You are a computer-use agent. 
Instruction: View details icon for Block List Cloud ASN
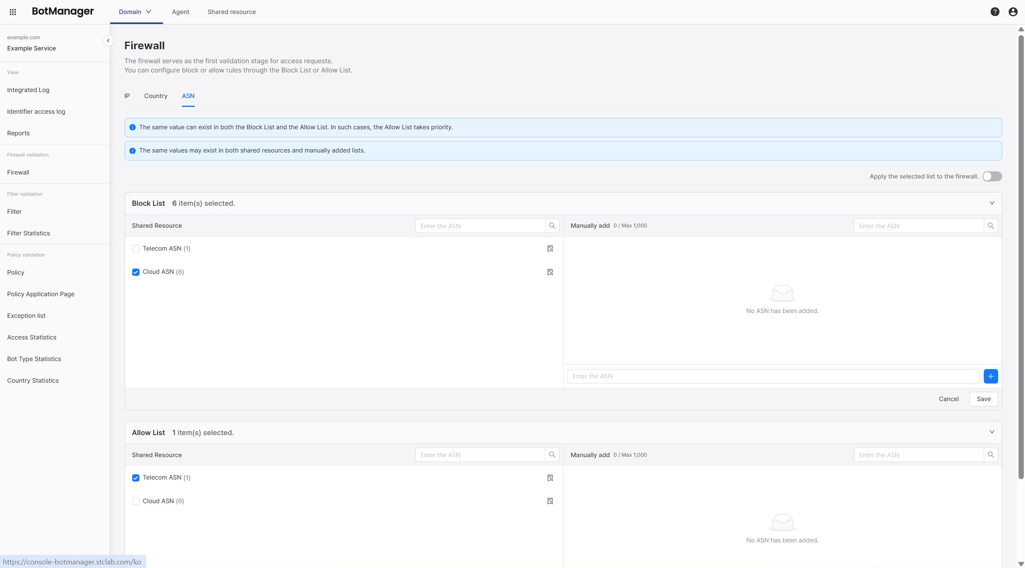click(x=550, y=272)
